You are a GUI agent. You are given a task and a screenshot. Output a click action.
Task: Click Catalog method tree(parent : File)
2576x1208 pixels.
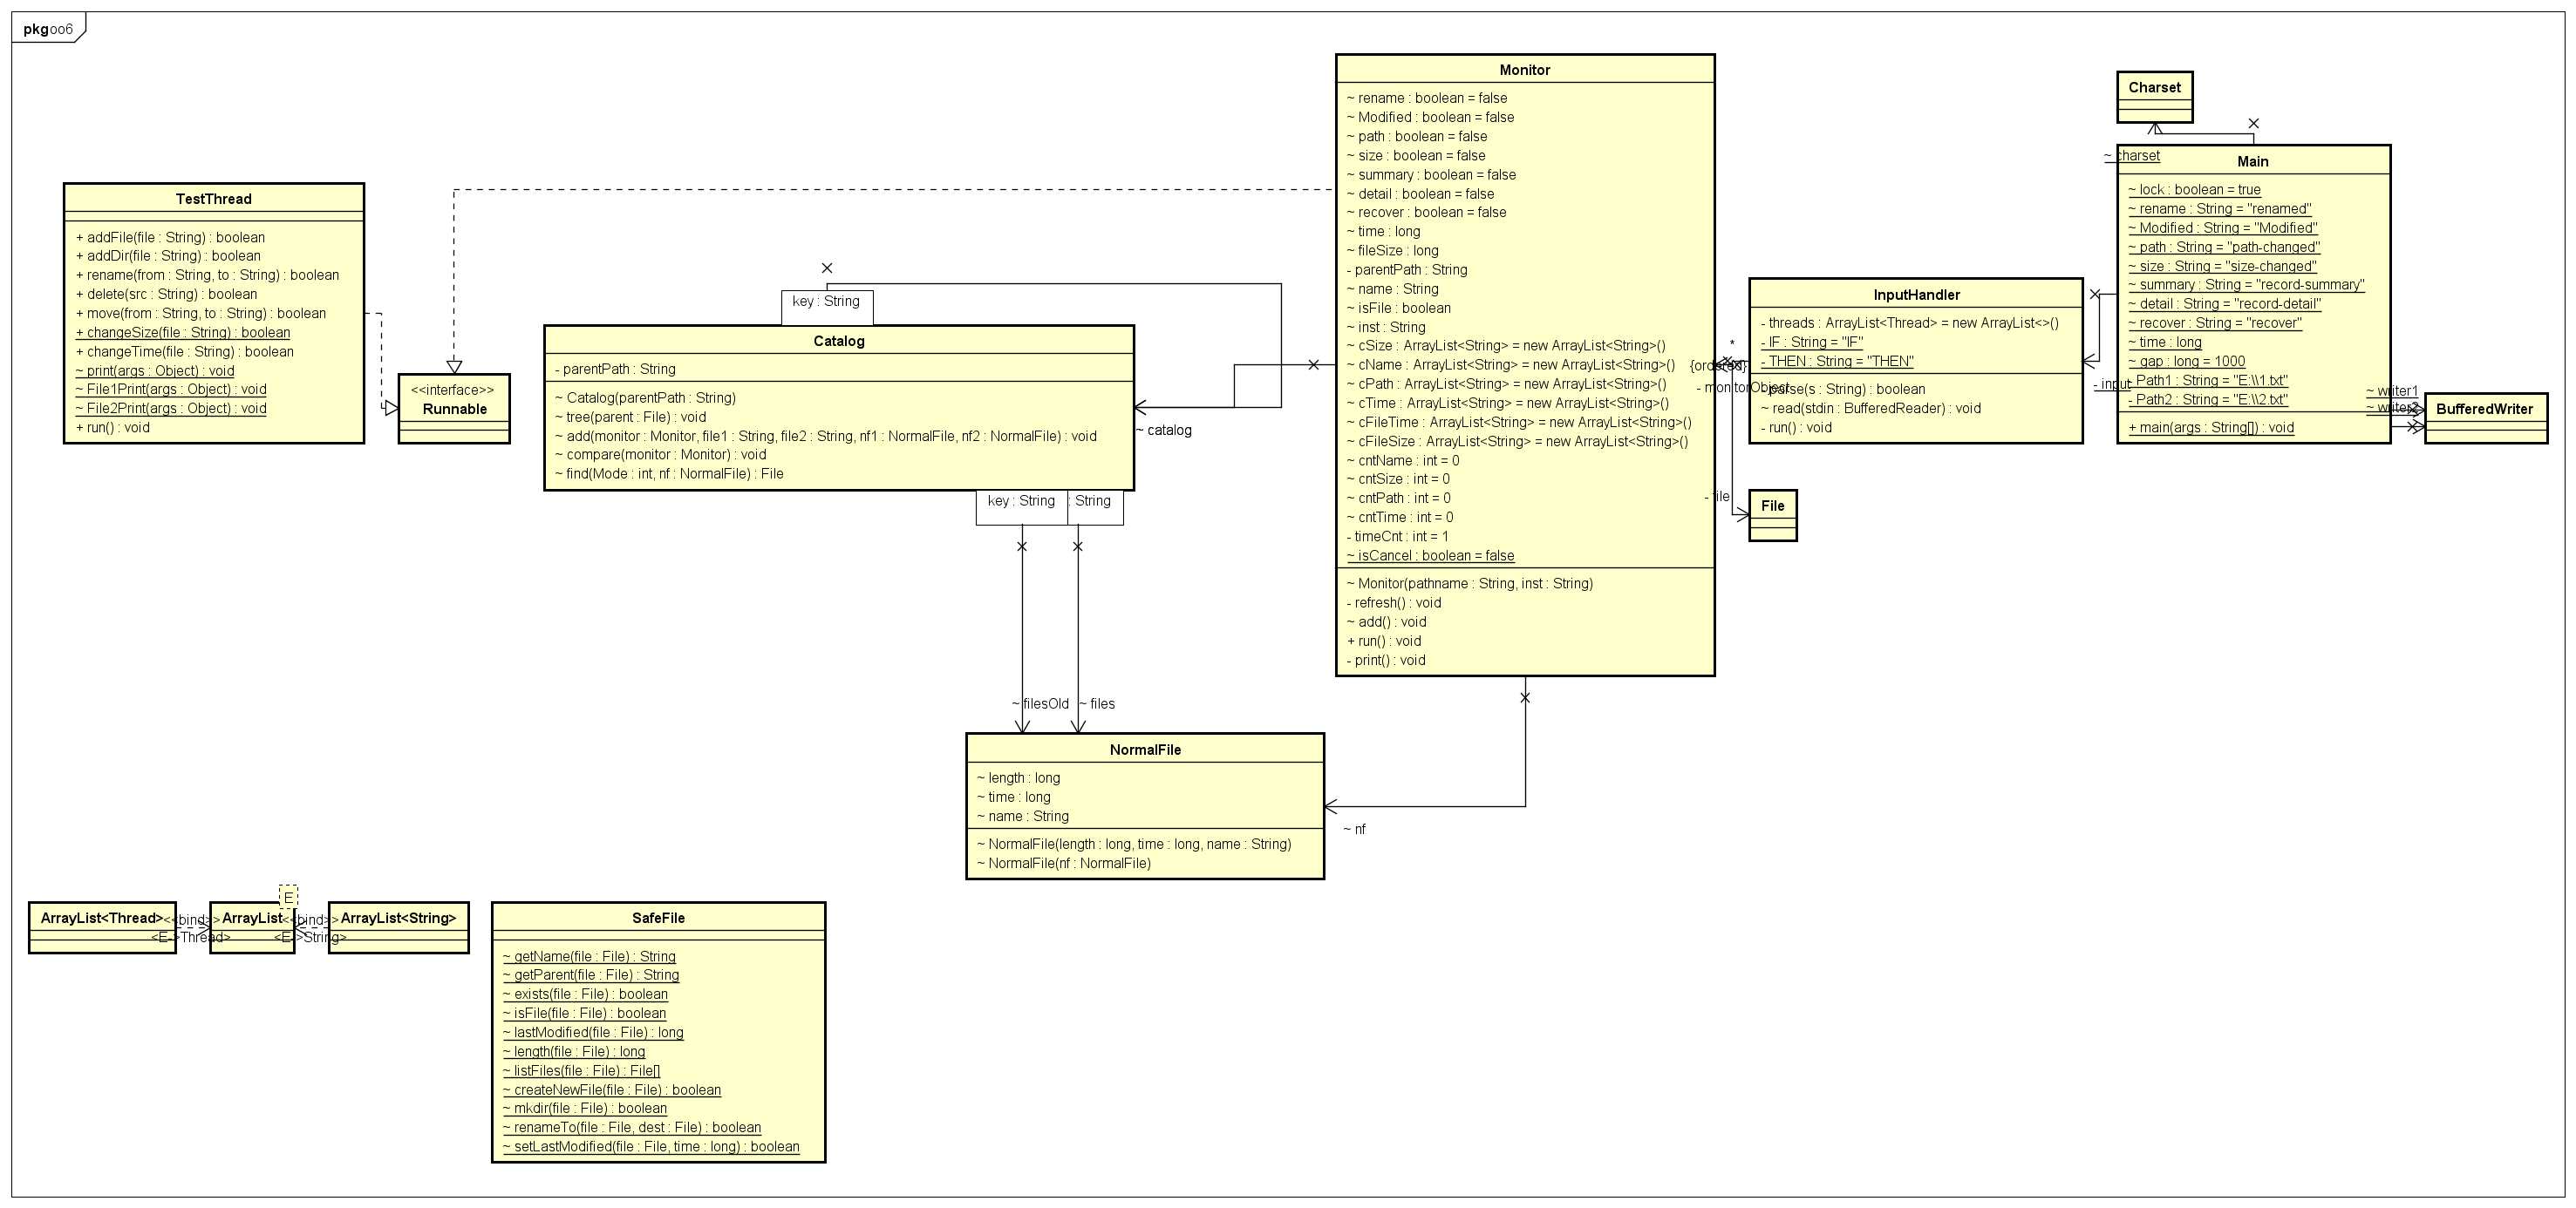pyautogui.click(x=630, y=417)
